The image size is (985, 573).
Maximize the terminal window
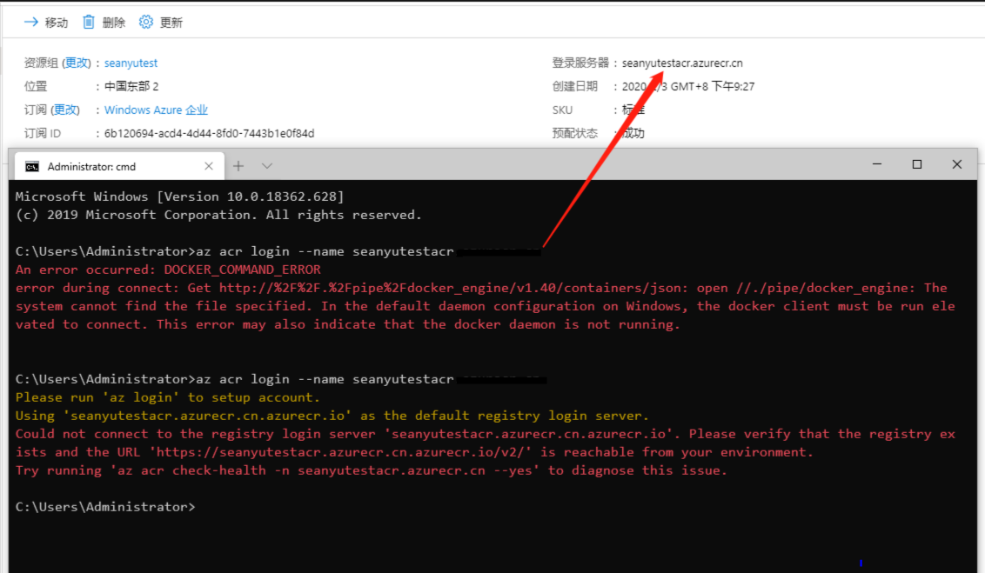click(917, 163)
